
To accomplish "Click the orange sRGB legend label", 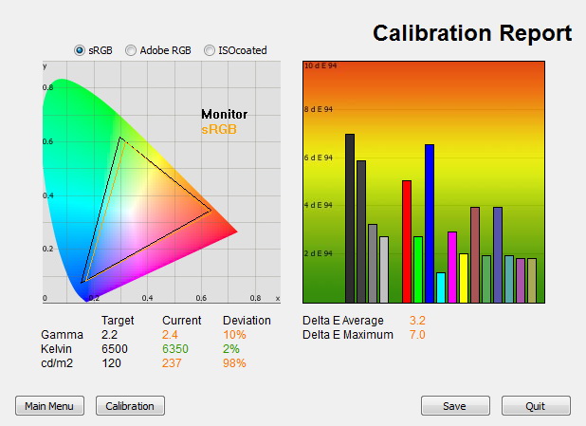I will 219,129.
